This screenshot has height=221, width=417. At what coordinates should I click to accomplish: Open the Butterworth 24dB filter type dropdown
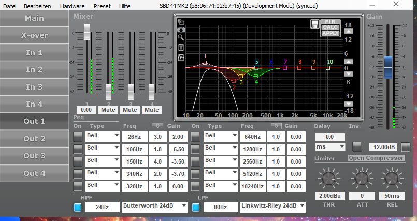(x=154, y=207)
